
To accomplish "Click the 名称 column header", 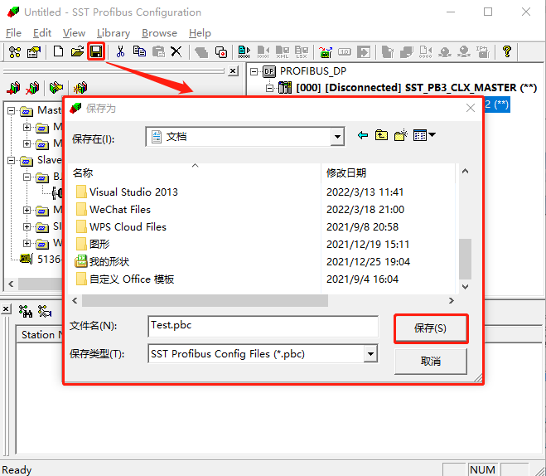I will (195, 172).
